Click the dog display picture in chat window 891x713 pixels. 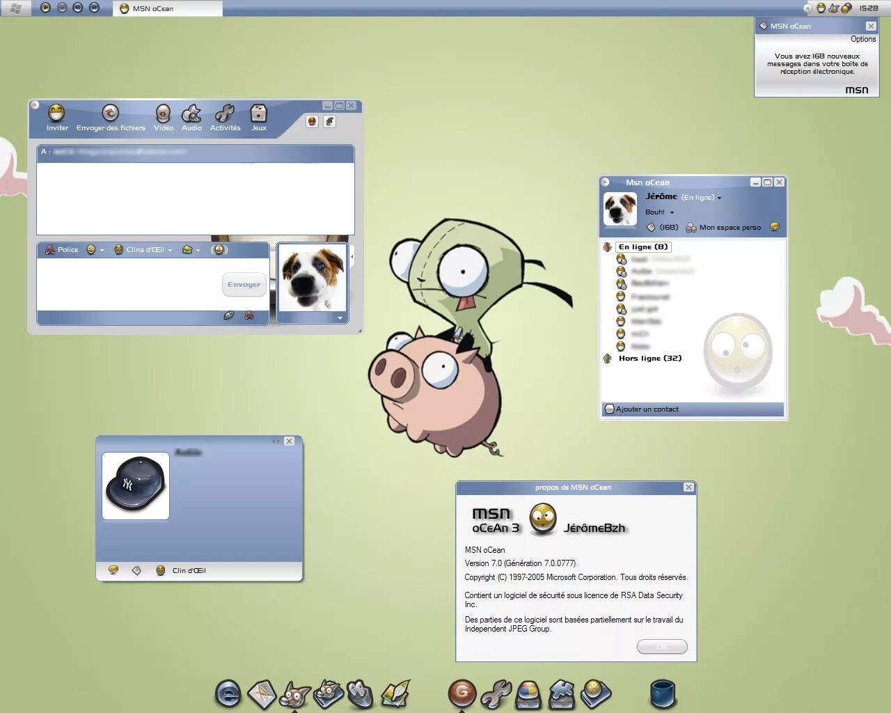pos(312,278)
